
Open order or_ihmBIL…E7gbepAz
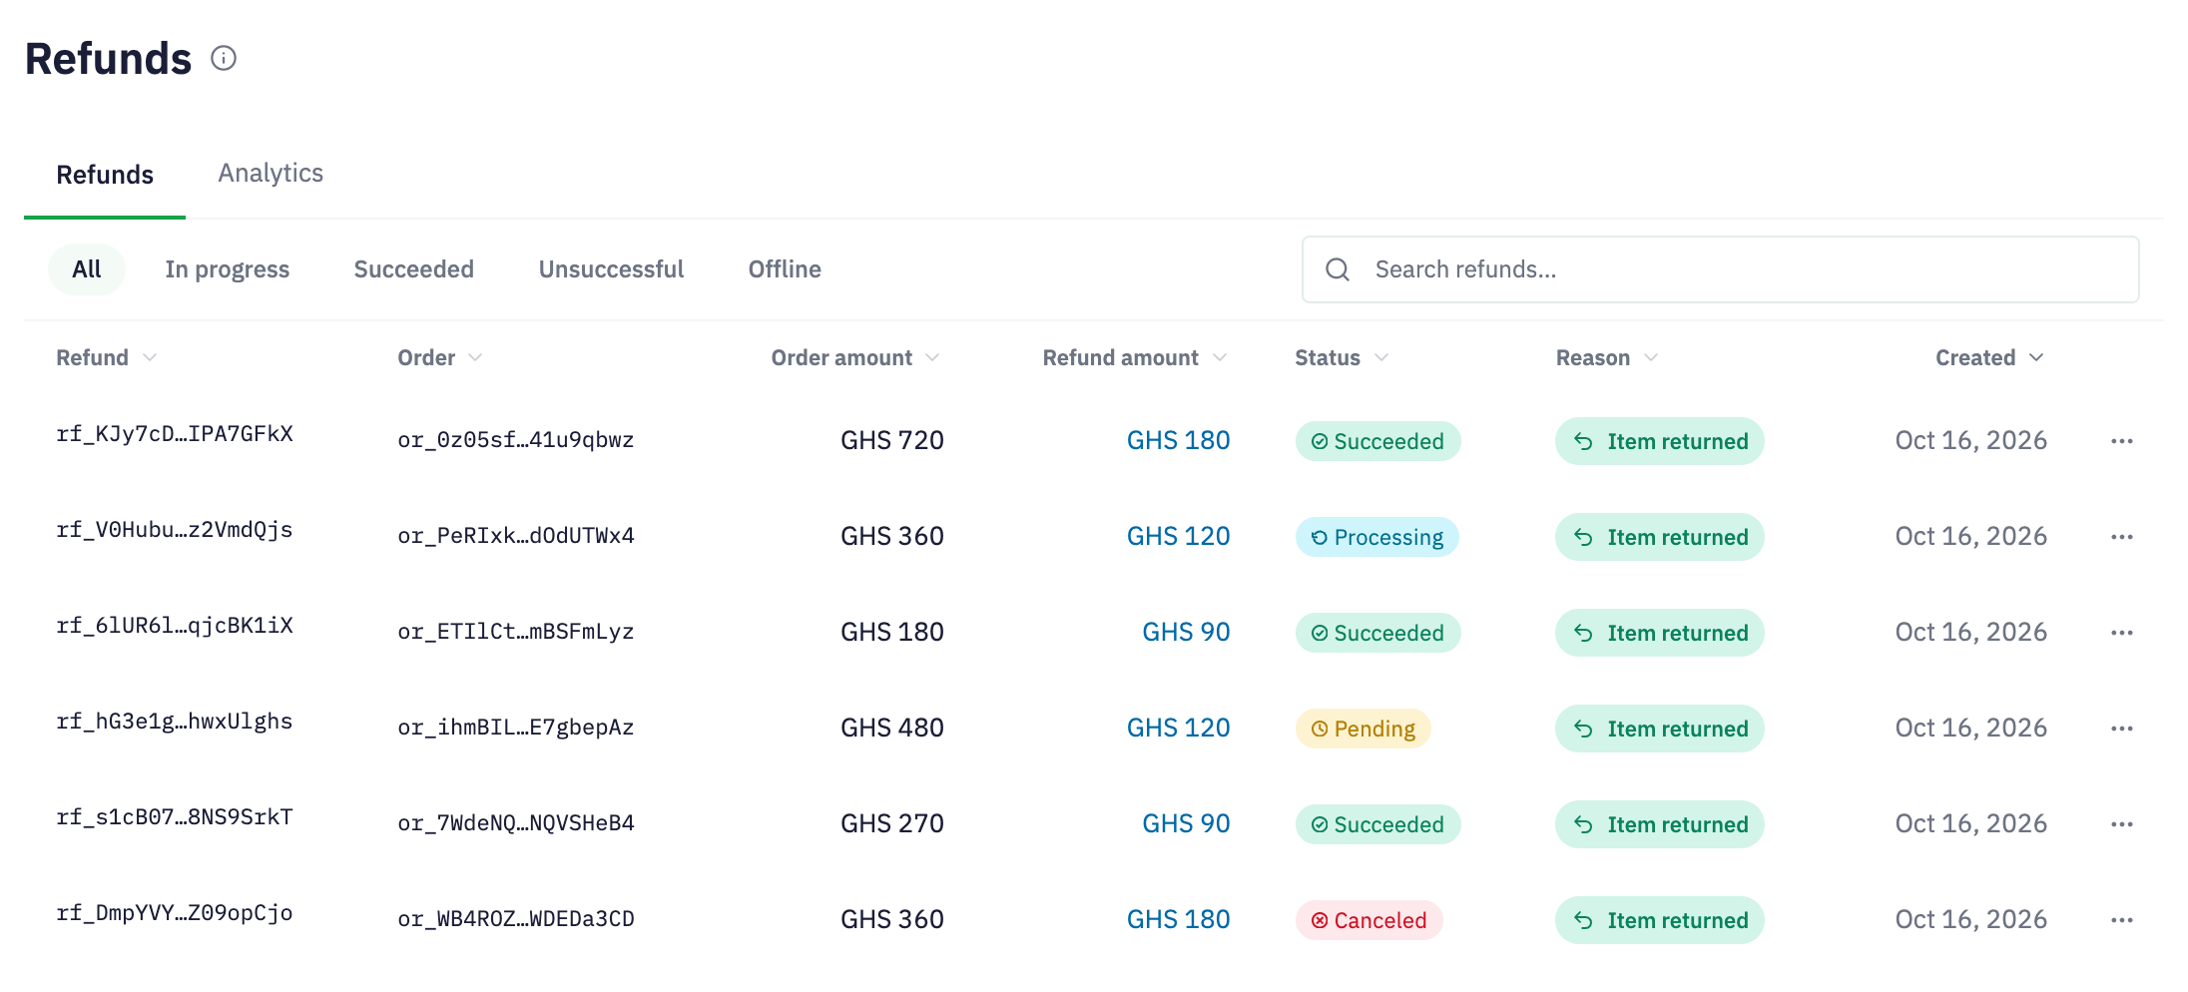(x=516, y=728)
